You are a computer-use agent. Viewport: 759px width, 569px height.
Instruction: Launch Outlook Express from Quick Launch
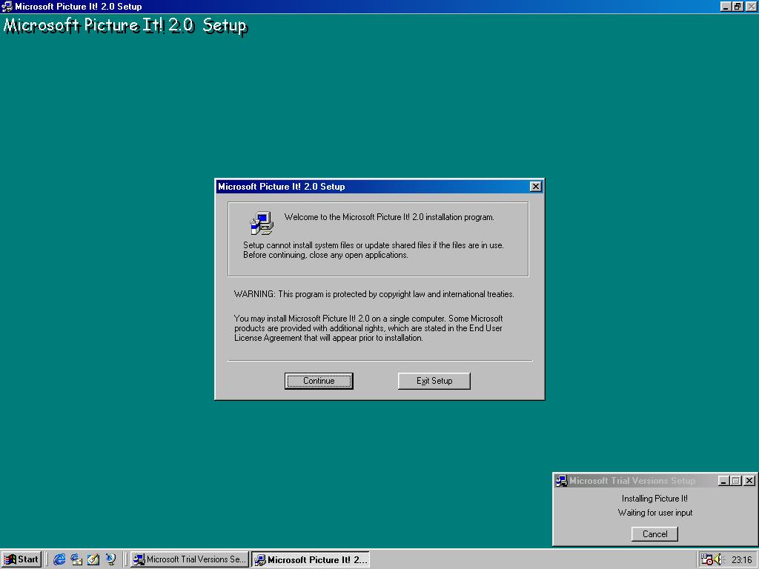(76, 559)
